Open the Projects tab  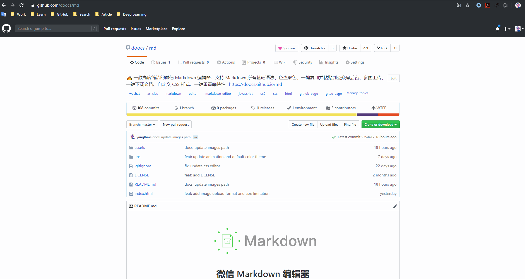pos(254,62)
